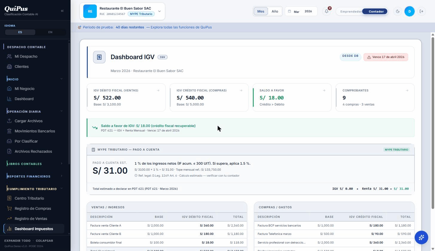Switch language to ES
Image resolution: width=435 pixels, height=251 pixels.
pyautogui.click(x=20, y=32)
